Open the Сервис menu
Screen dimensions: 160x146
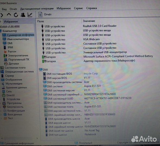(x=78, y=8)
